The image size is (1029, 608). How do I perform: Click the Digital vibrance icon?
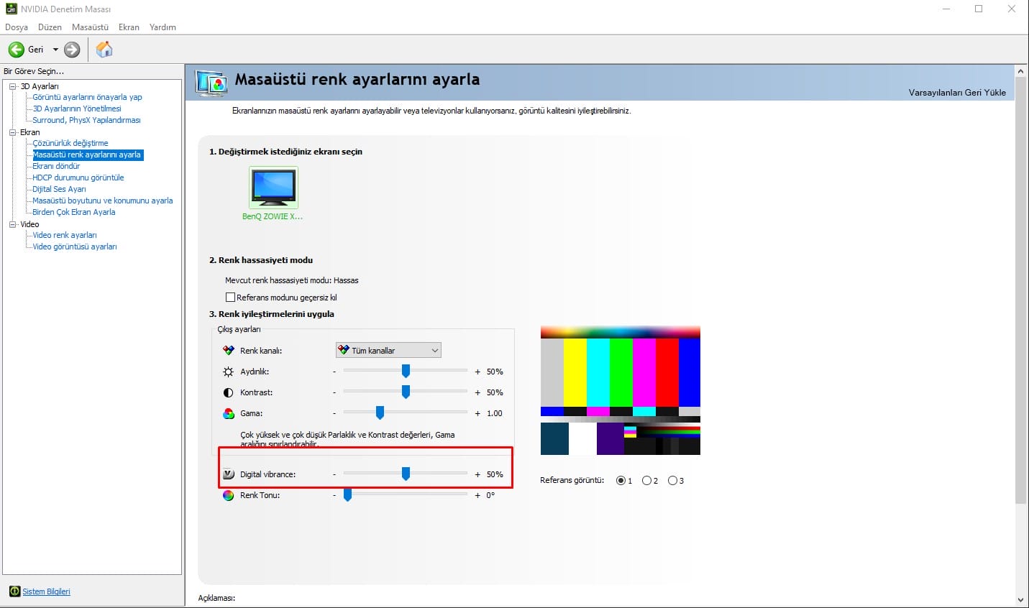click(229, 474)
